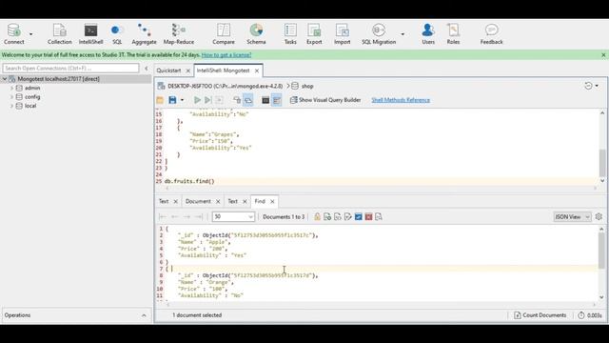This screenshot has width=609, height=343.
Task: Start the Import wizard
Action: (342, 34)
